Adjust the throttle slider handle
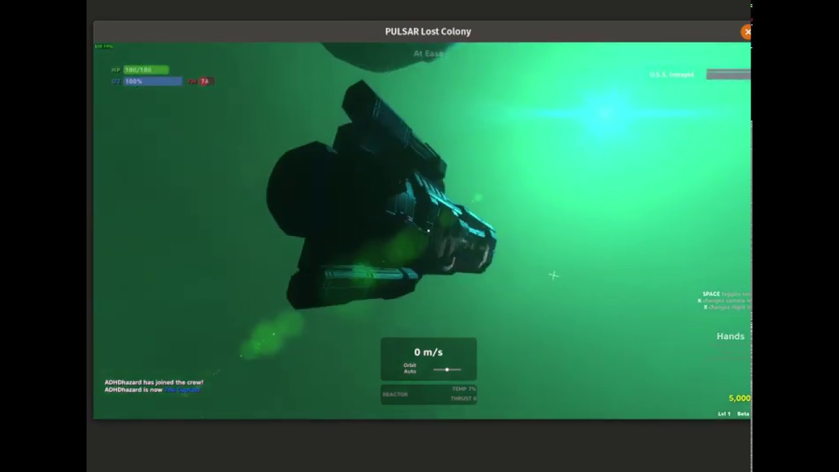Screen dimensions: 839x472 coord(447,370)
